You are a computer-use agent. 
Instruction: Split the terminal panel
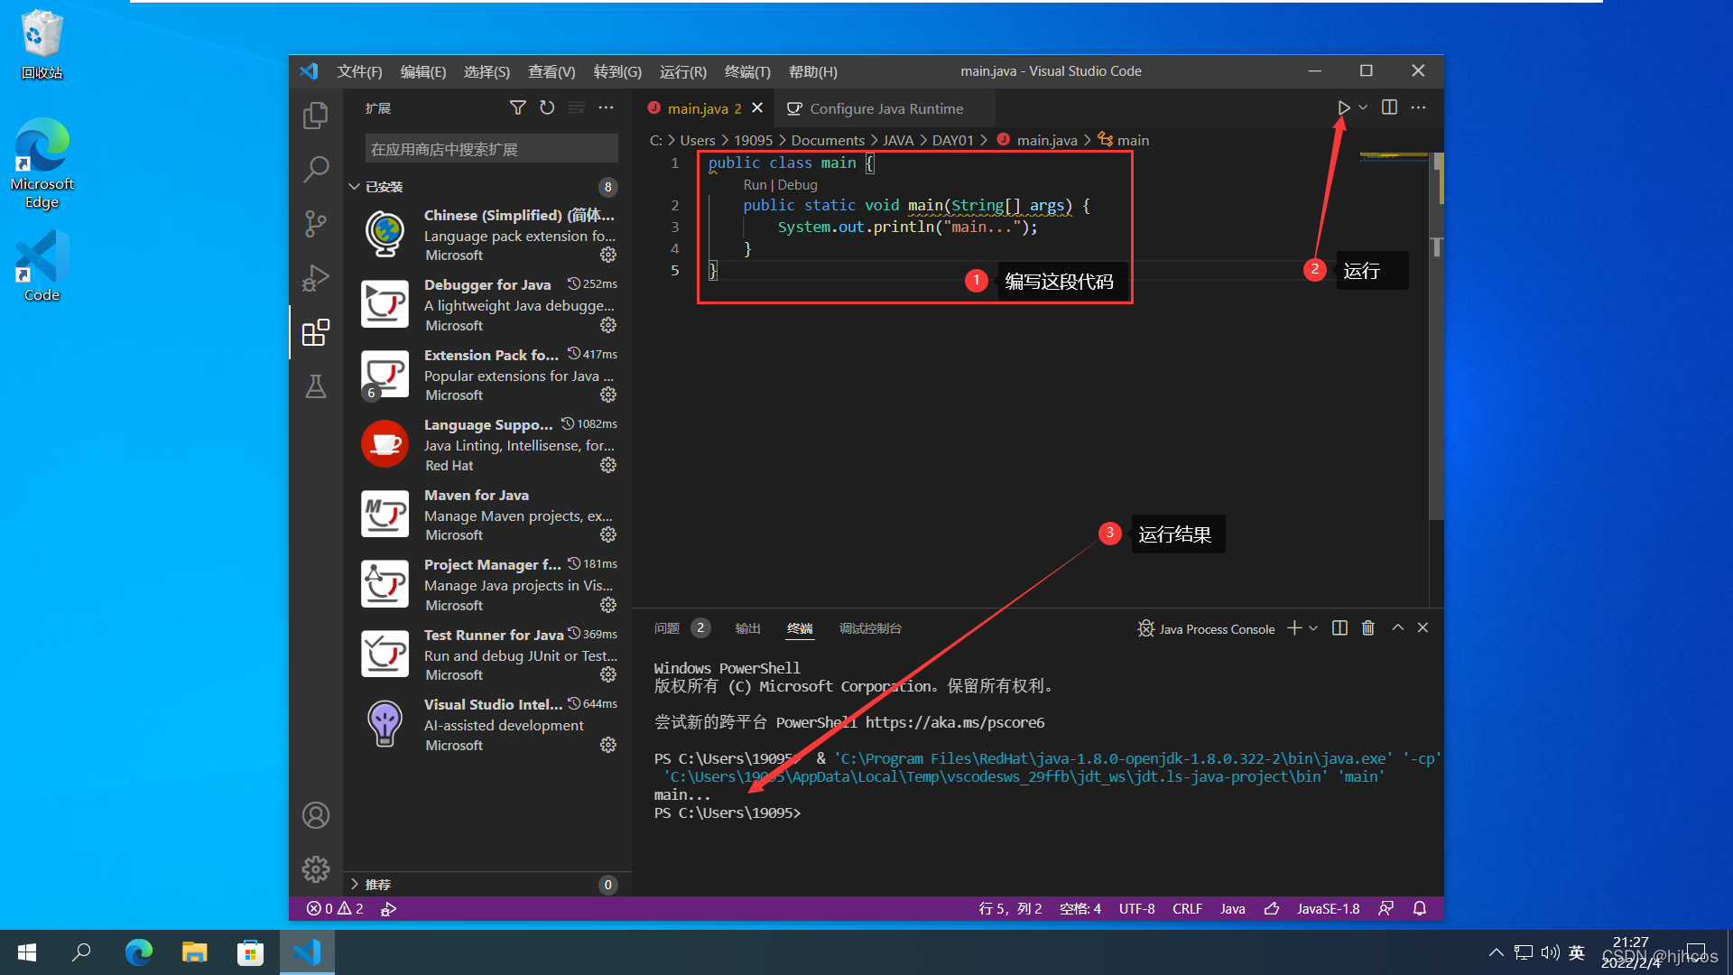[1339, 627]
